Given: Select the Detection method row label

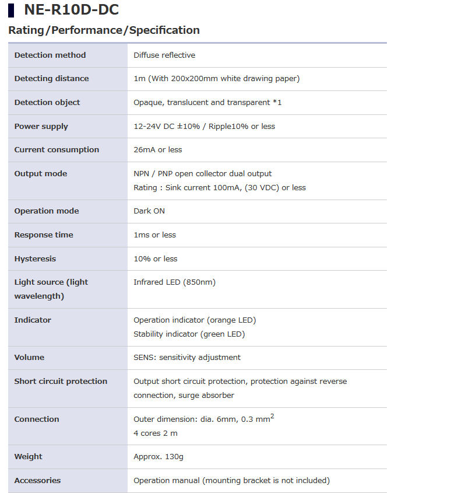Looking at the screenshot, I should point(50,55).
